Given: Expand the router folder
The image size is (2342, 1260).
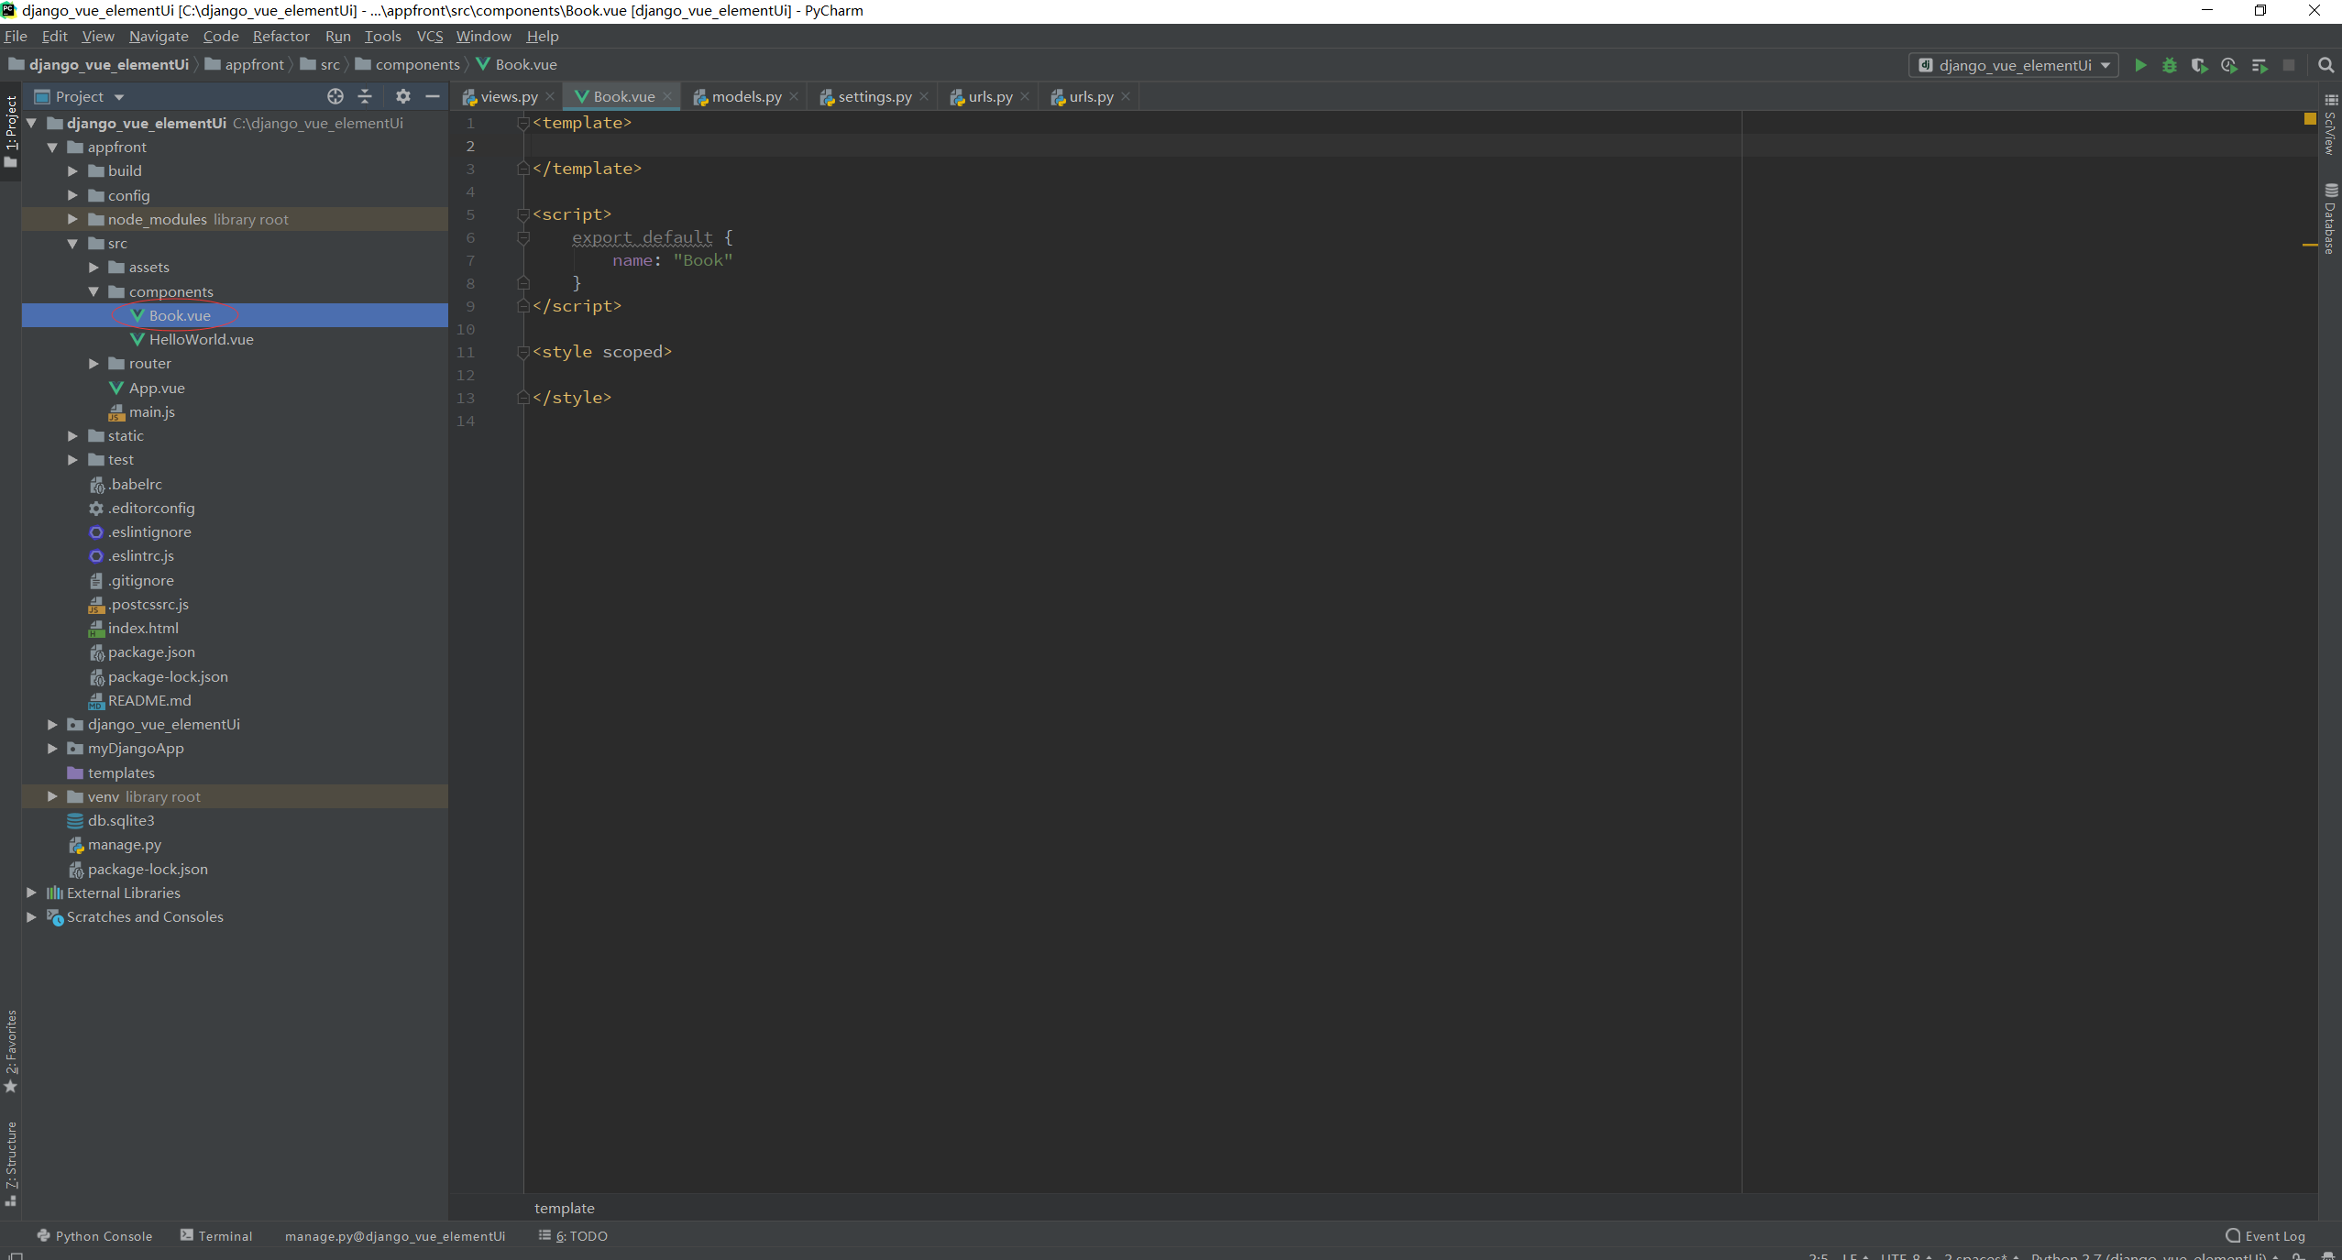Looking at the screenshot, I should pyautogui.click(x=93, y=364).
